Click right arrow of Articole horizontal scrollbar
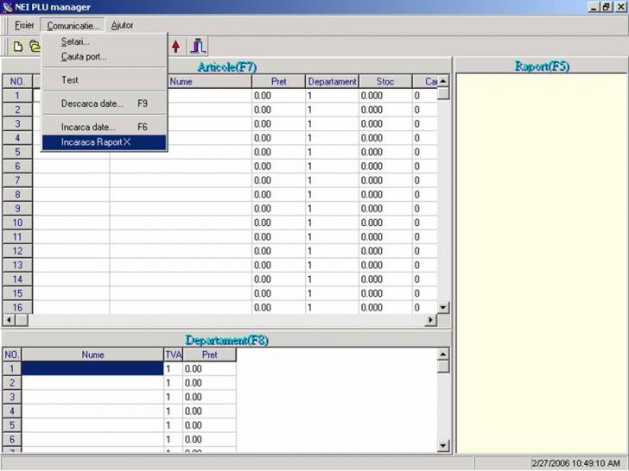 [x=430, y=320]
